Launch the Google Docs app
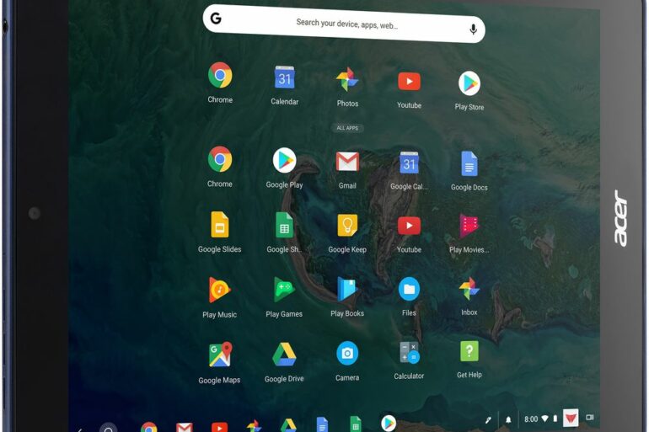This screenshot has width=649, height=432. coord(469,163)
